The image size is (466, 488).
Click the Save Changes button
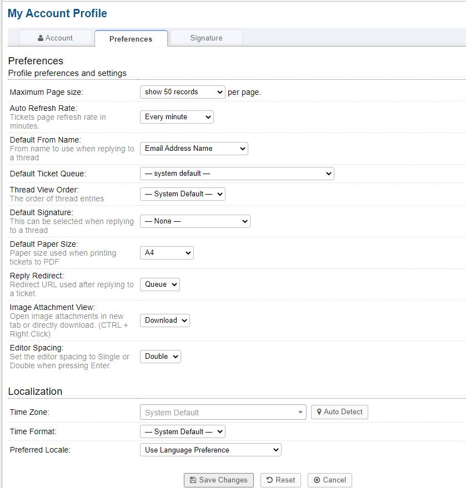[219, 480]
